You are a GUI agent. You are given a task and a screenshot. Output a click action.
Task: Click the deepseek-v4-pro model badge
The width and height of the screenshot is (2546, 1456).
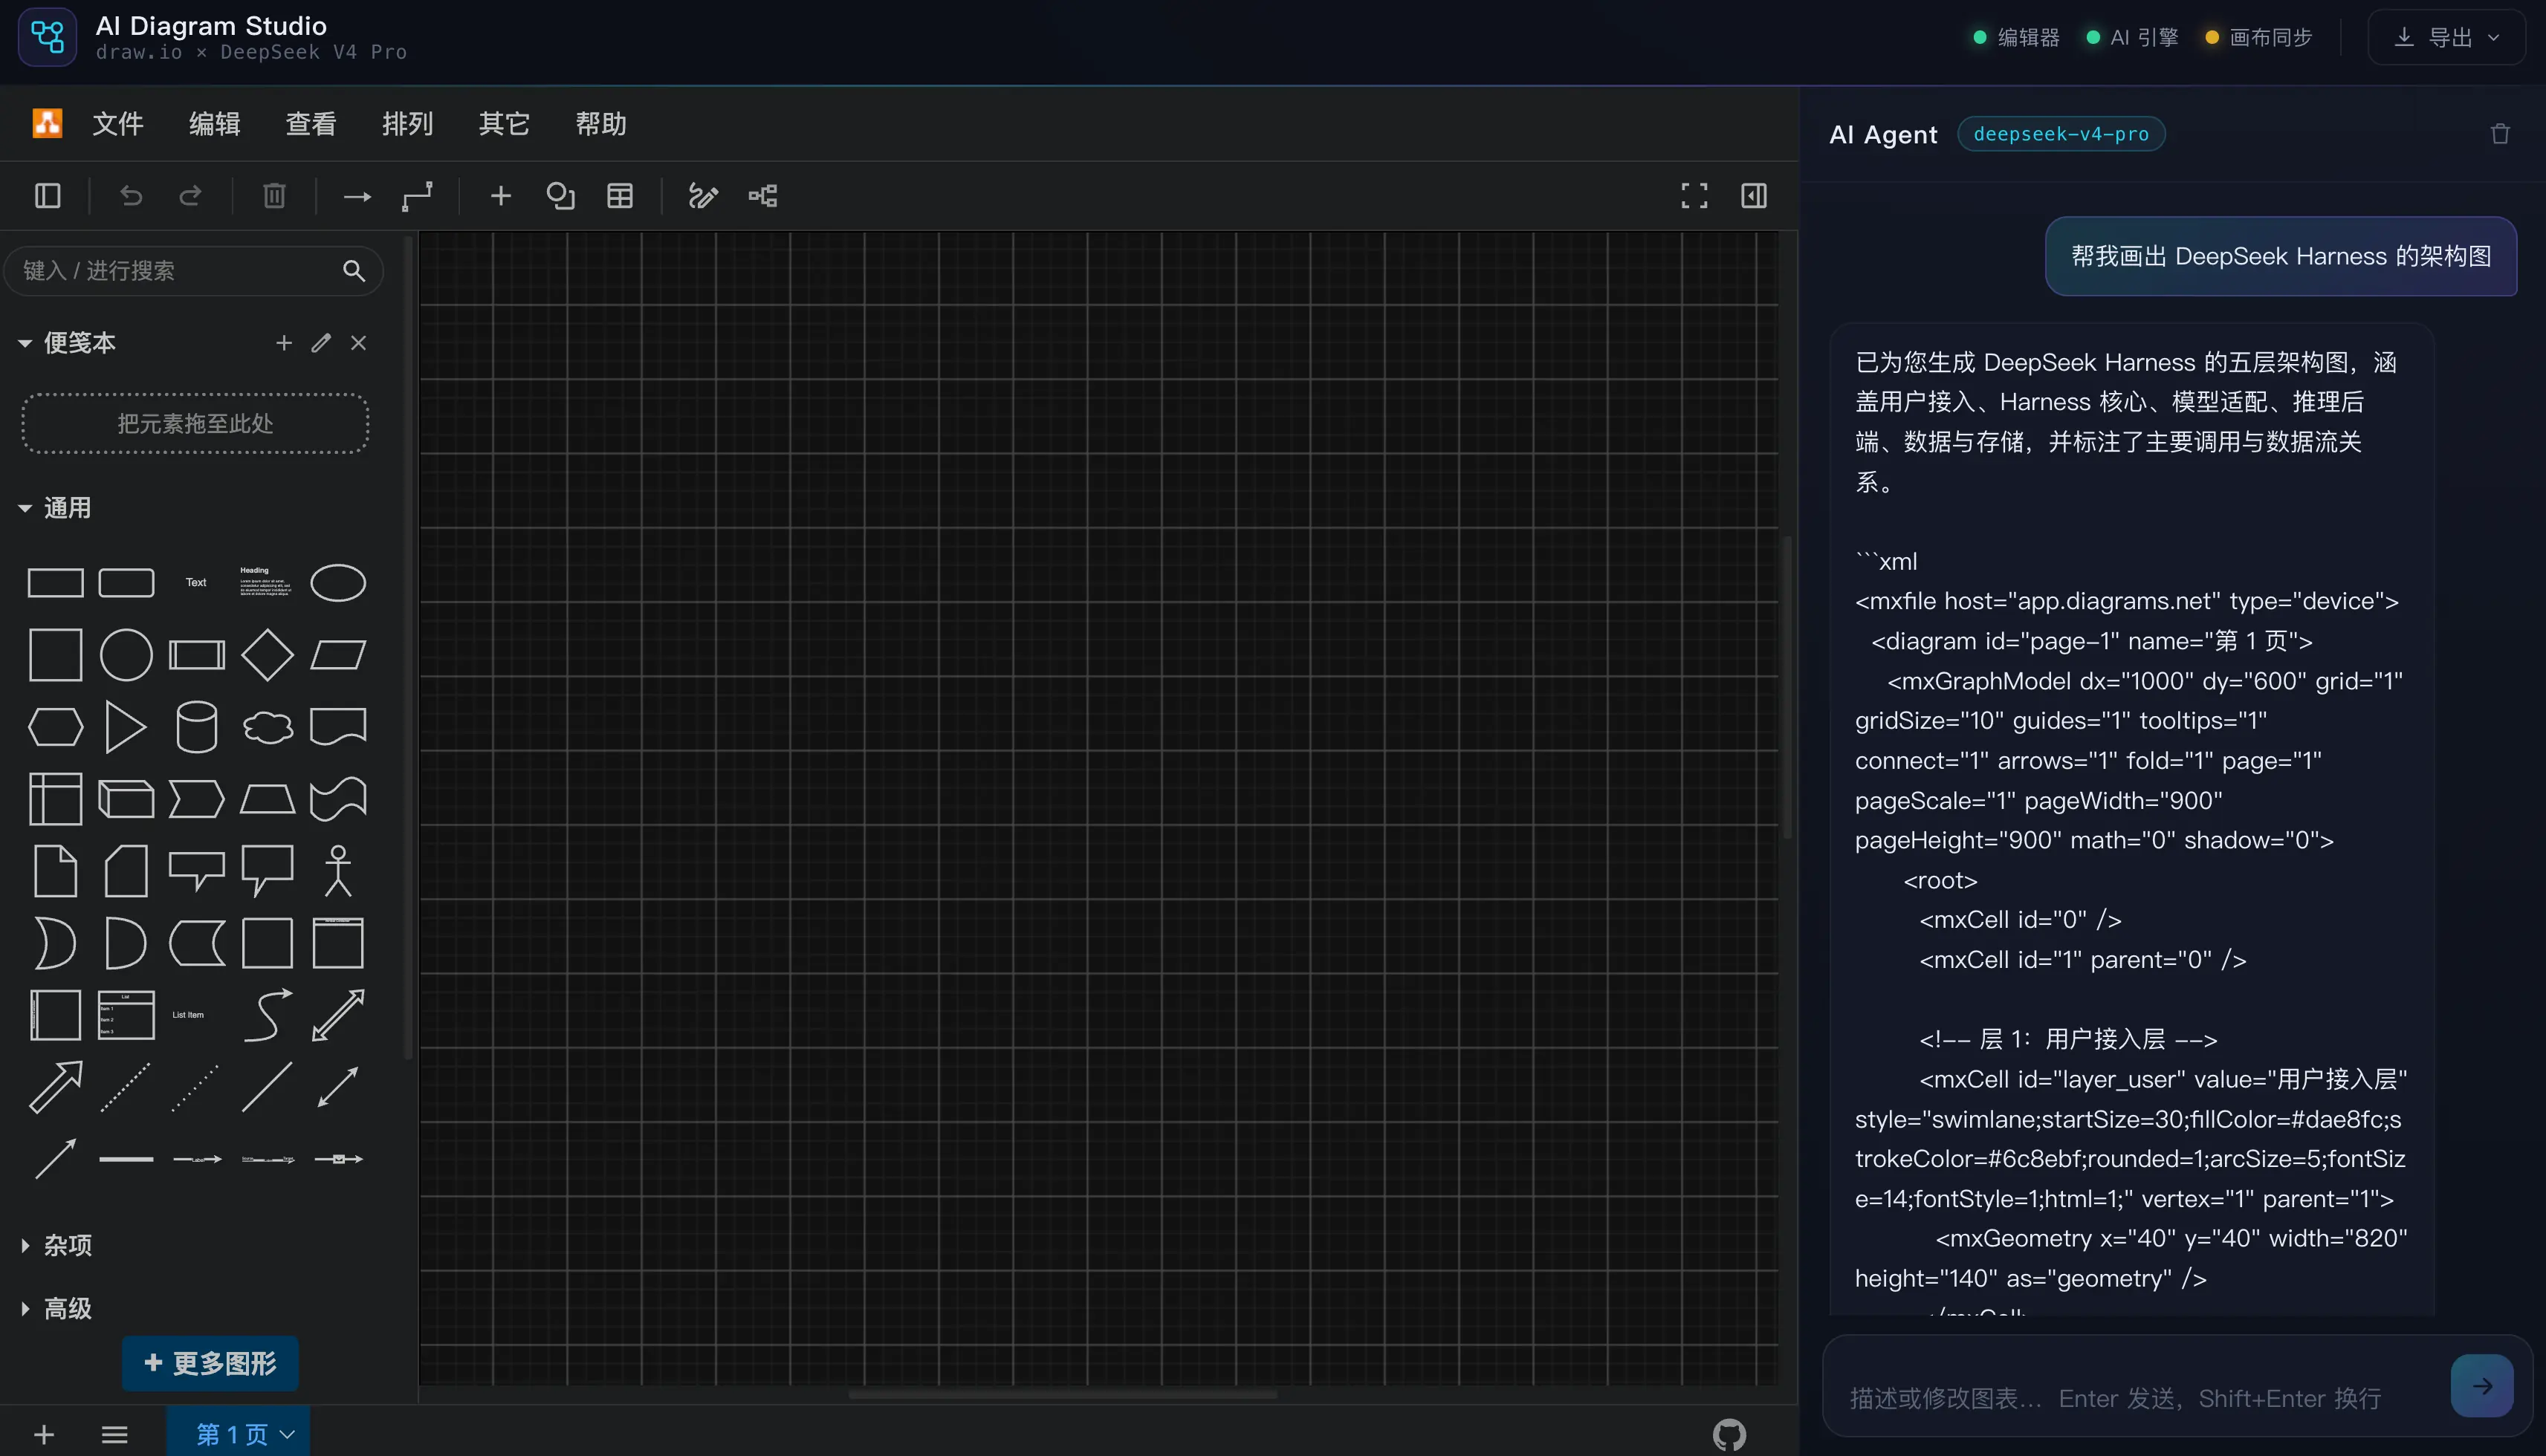(x=2061, y=134)
